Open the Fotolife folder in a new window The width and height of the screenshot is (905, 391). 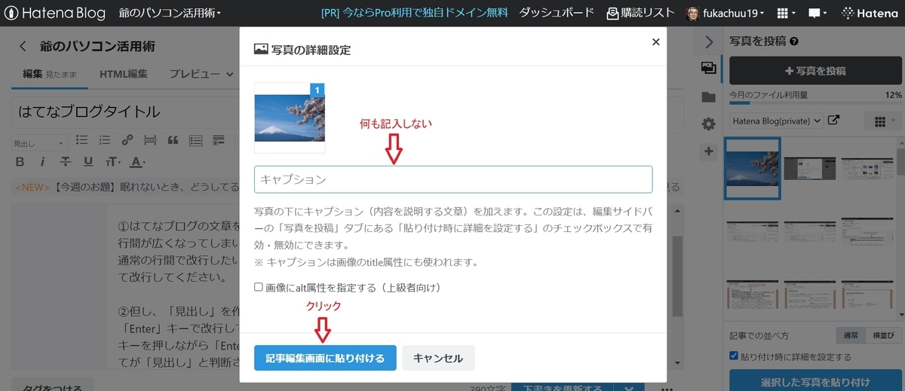pos(833,121)
